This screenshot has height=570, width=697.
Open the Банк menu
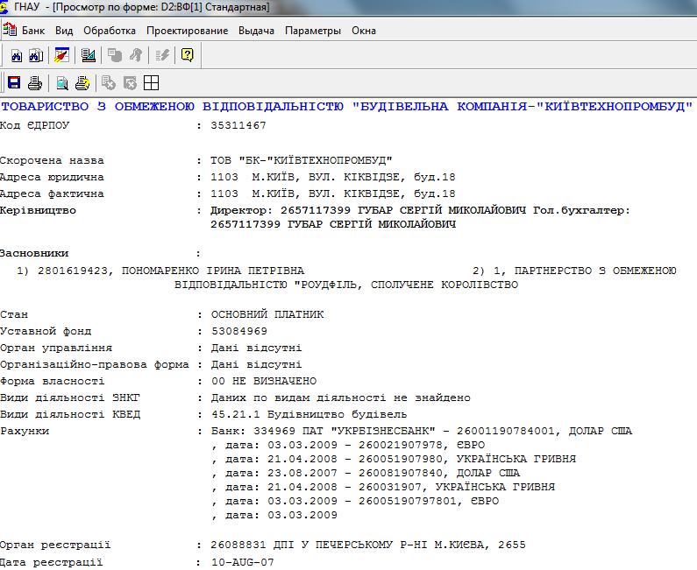[33, 31]
